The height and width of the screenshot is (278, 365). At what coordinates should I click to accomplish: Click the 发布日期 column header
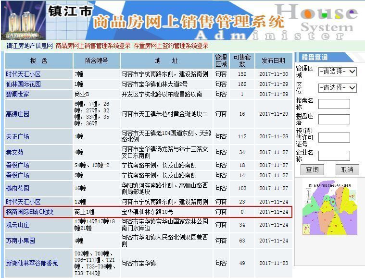tap(274, 60)
